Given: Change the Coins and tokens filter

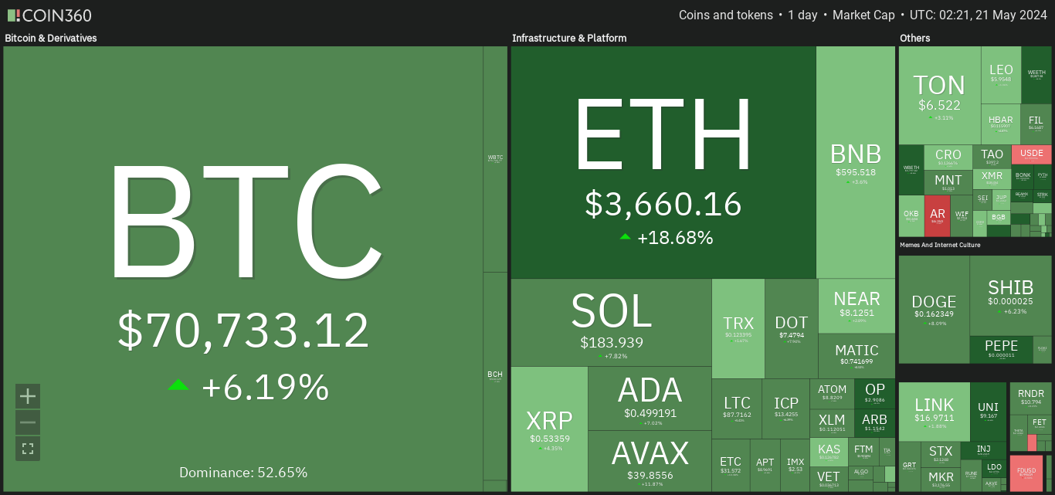Looking at the screenshot, I should (x=726, y=15).
